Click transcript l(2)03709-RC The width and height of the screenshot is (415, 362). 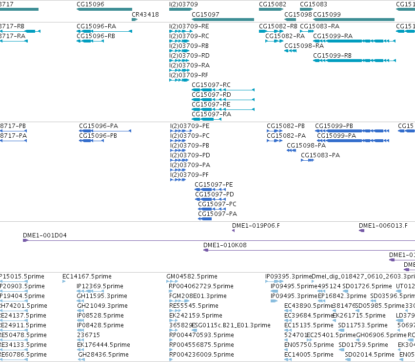(x=189, y=36)
